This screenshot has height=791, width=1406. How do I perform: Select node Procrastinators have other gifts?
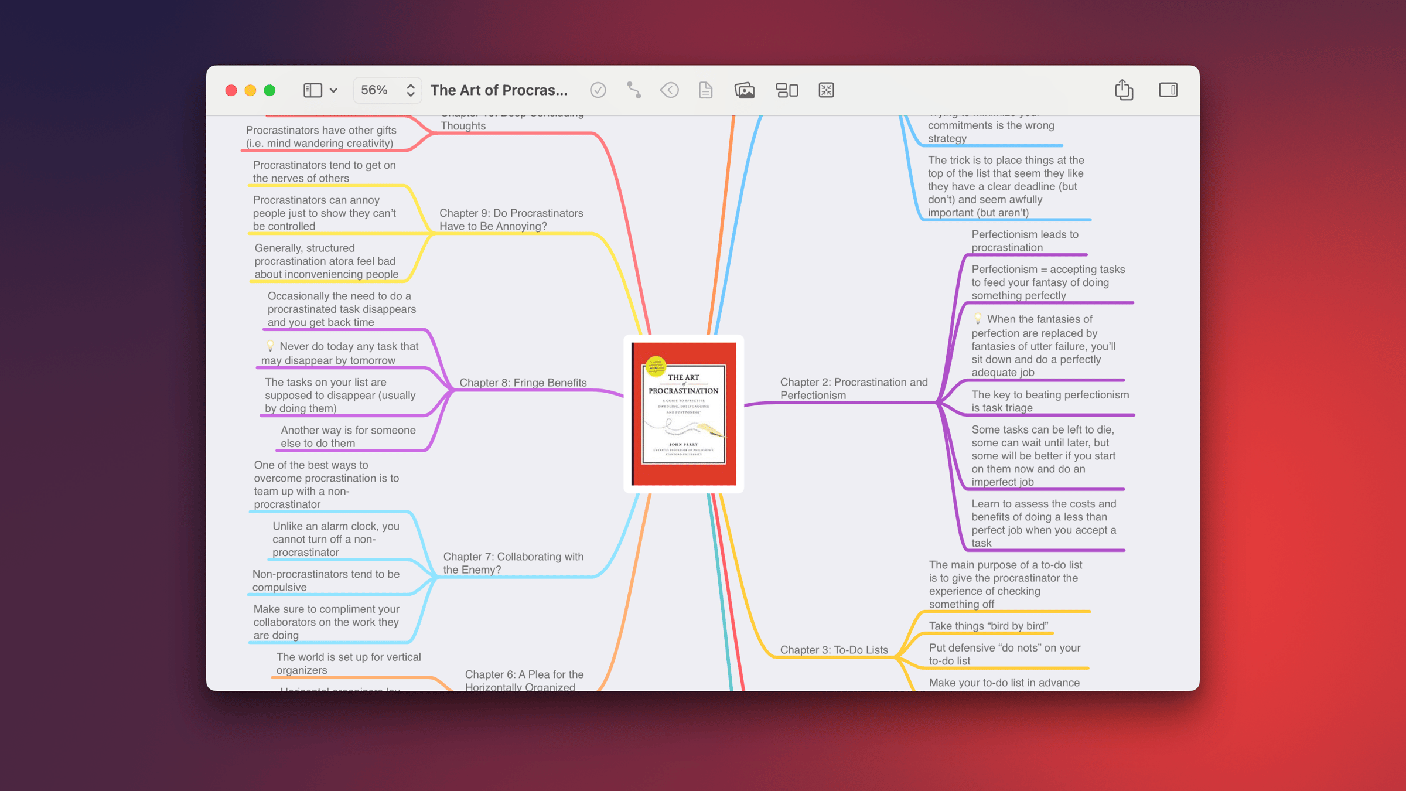click(x=321, y=137)
